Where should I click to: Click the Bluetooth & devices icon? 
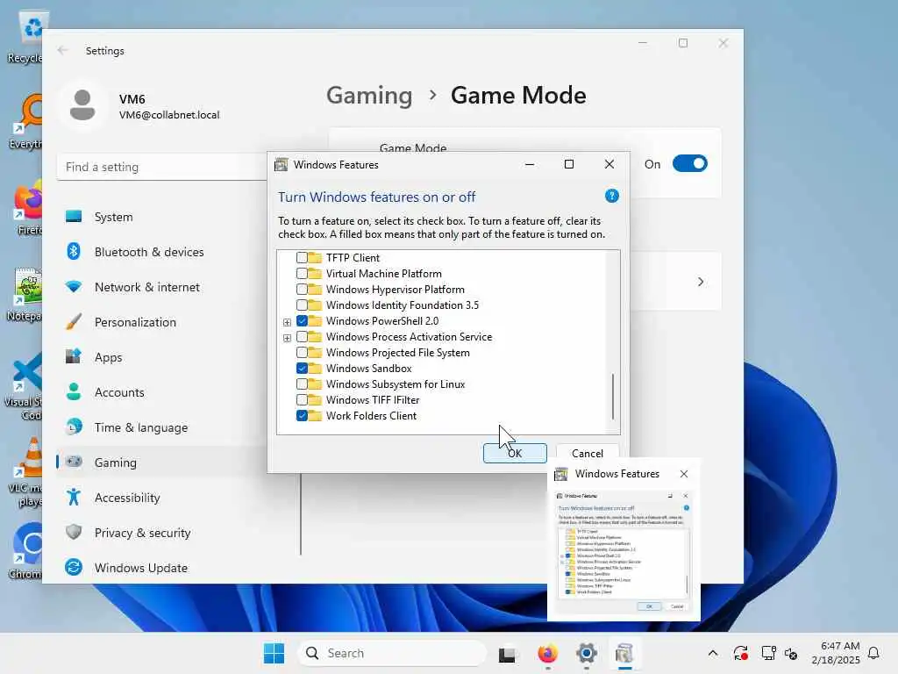pyautogui.click(x=74, y=252)
